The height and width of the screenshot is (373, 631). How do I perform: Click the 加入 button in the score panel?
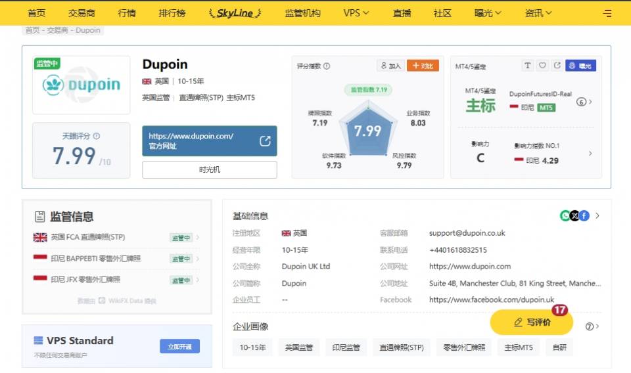(390, 66)
